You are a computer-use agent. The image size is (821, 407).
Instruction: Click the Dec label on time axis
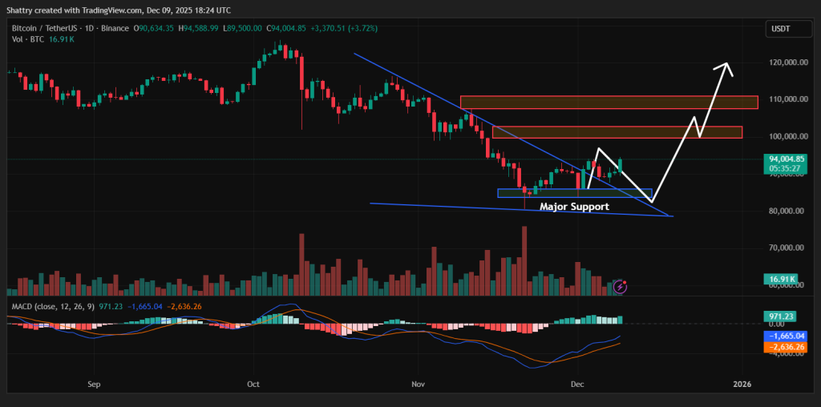tap(577, 385)
